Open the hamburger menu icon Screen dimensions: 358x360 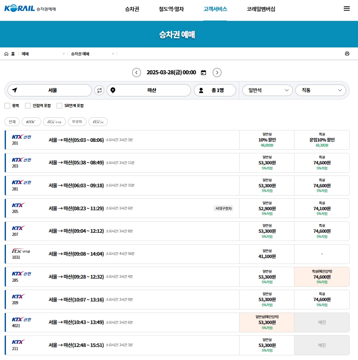347,8
